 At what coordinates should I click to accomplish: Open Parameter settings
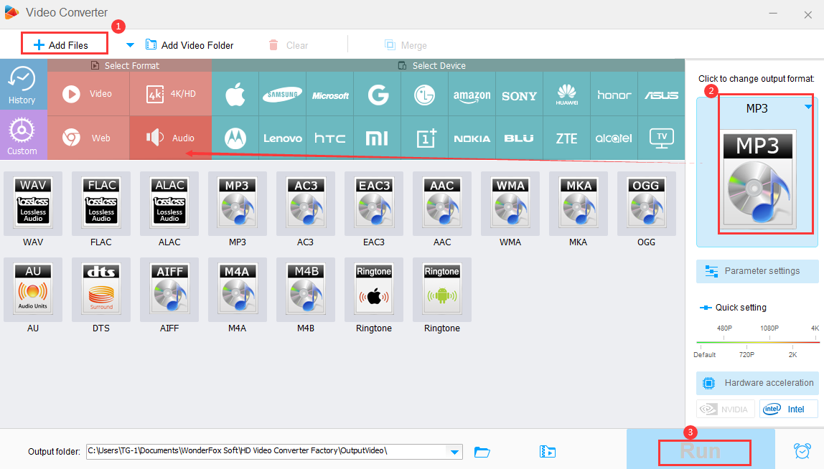click(757, 271)
